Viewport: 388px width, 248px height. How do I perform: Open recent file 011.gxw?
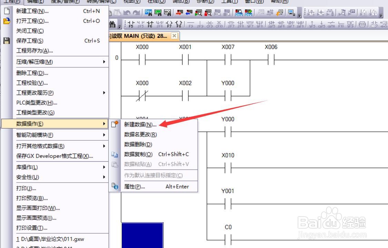[x=55, y=239]
